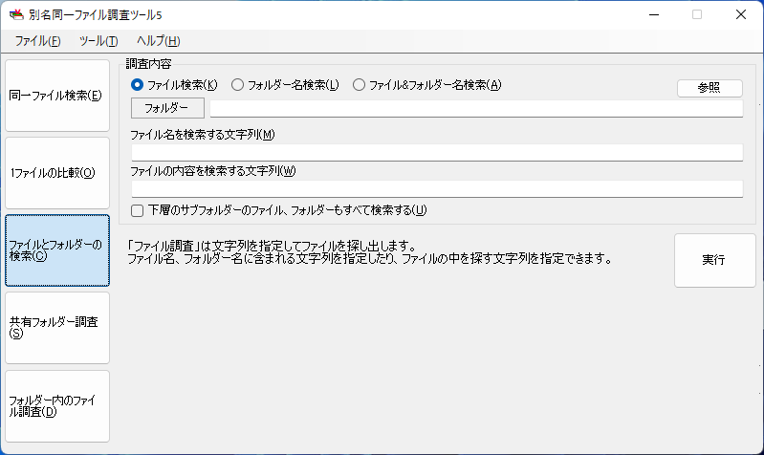Switch to 1ファイルの比較(O) tab
Screen dimensions: 764x455
pyautogui.click(x=57, y=173)
